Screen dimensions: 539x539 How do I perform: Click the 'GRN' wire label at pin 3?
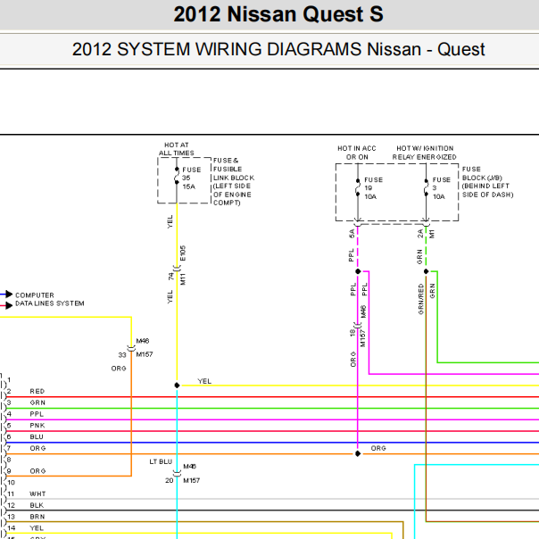tap(37, 402)
